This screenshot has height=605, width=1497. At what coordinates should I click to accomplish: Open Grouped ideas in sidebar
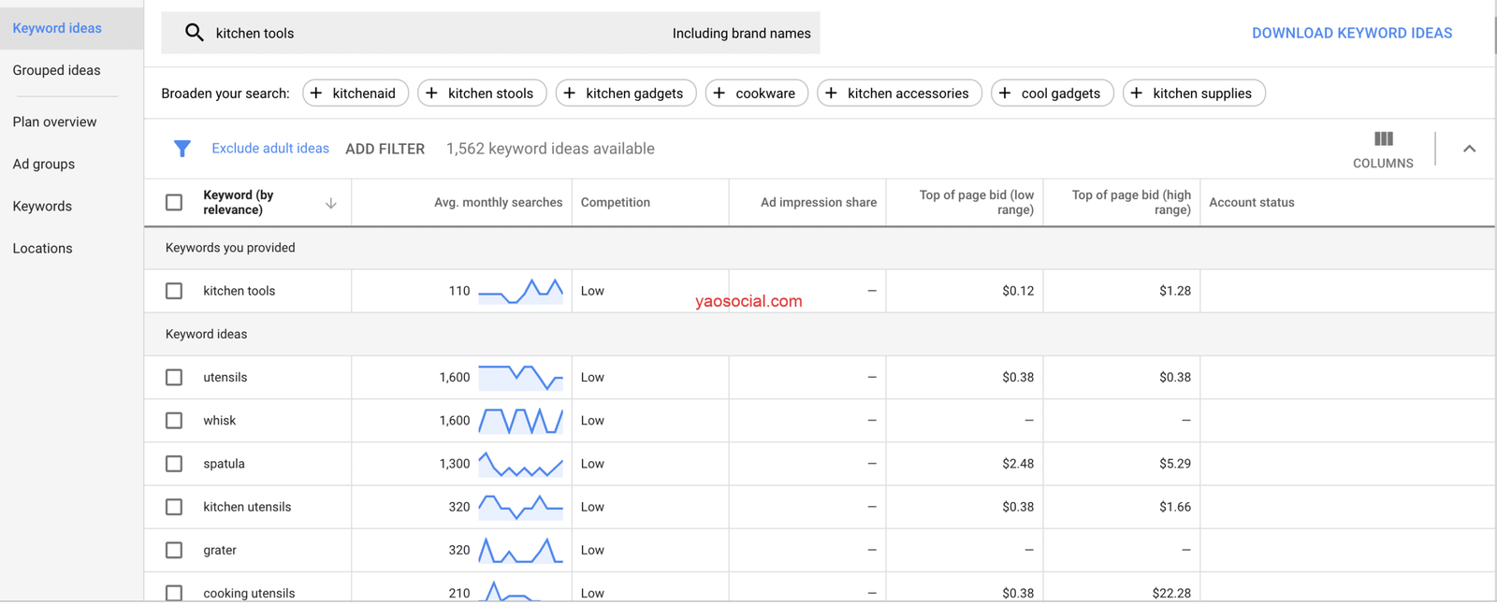point(56,70)
